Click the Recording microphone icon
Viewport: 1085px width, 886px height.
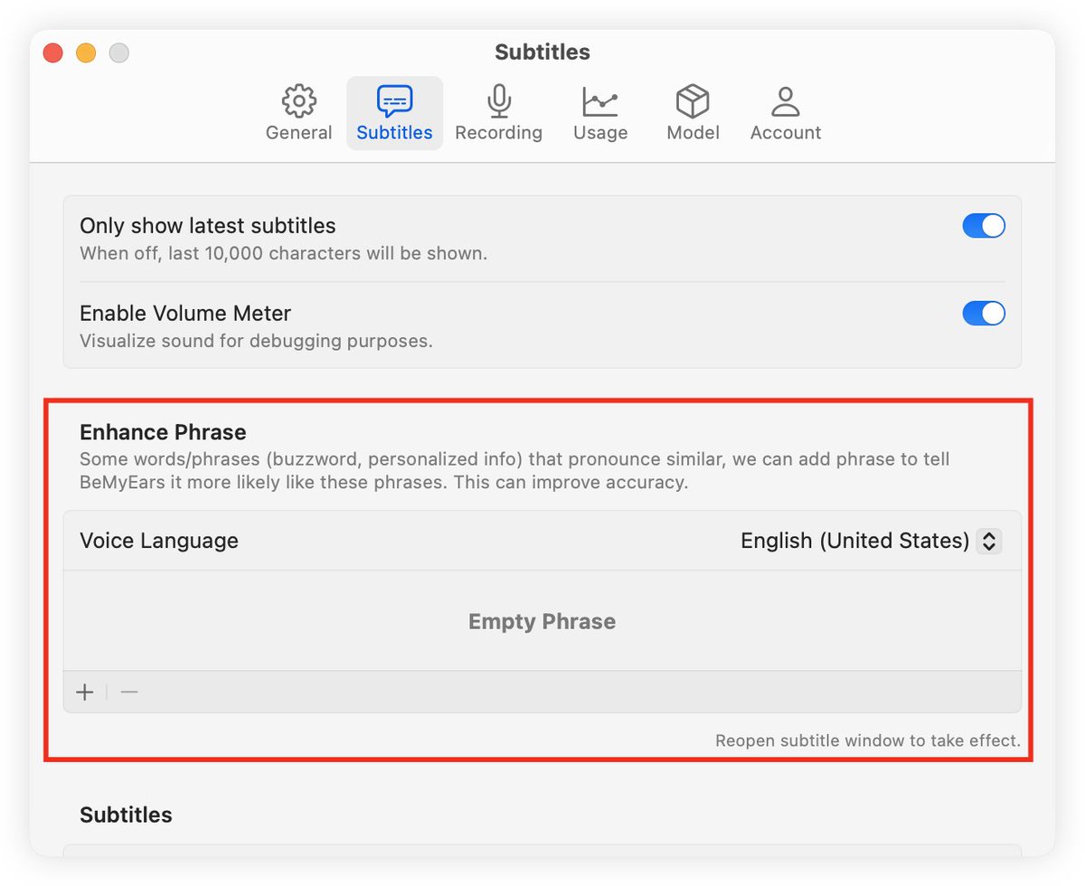coord(498,101)
